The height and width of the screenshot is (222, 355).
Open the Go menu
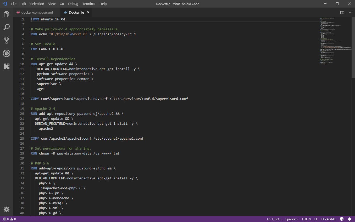point(62,4)
